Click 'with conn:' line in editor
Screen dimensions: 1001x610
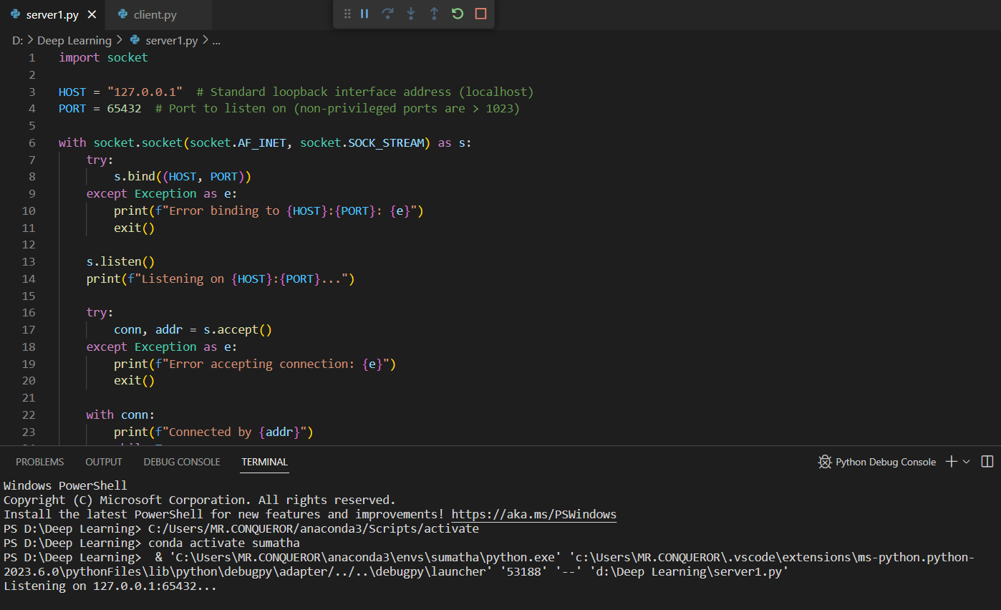[x=120, y=415]
